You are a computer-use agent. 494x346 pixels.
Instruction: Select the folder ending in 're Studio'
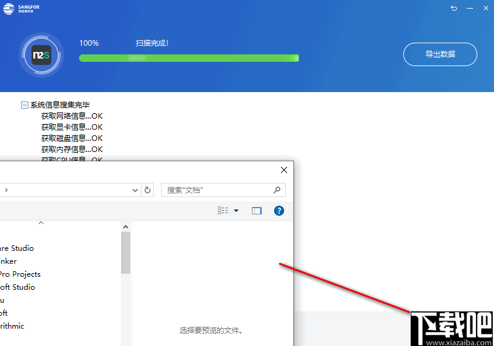tap(17, 248)
